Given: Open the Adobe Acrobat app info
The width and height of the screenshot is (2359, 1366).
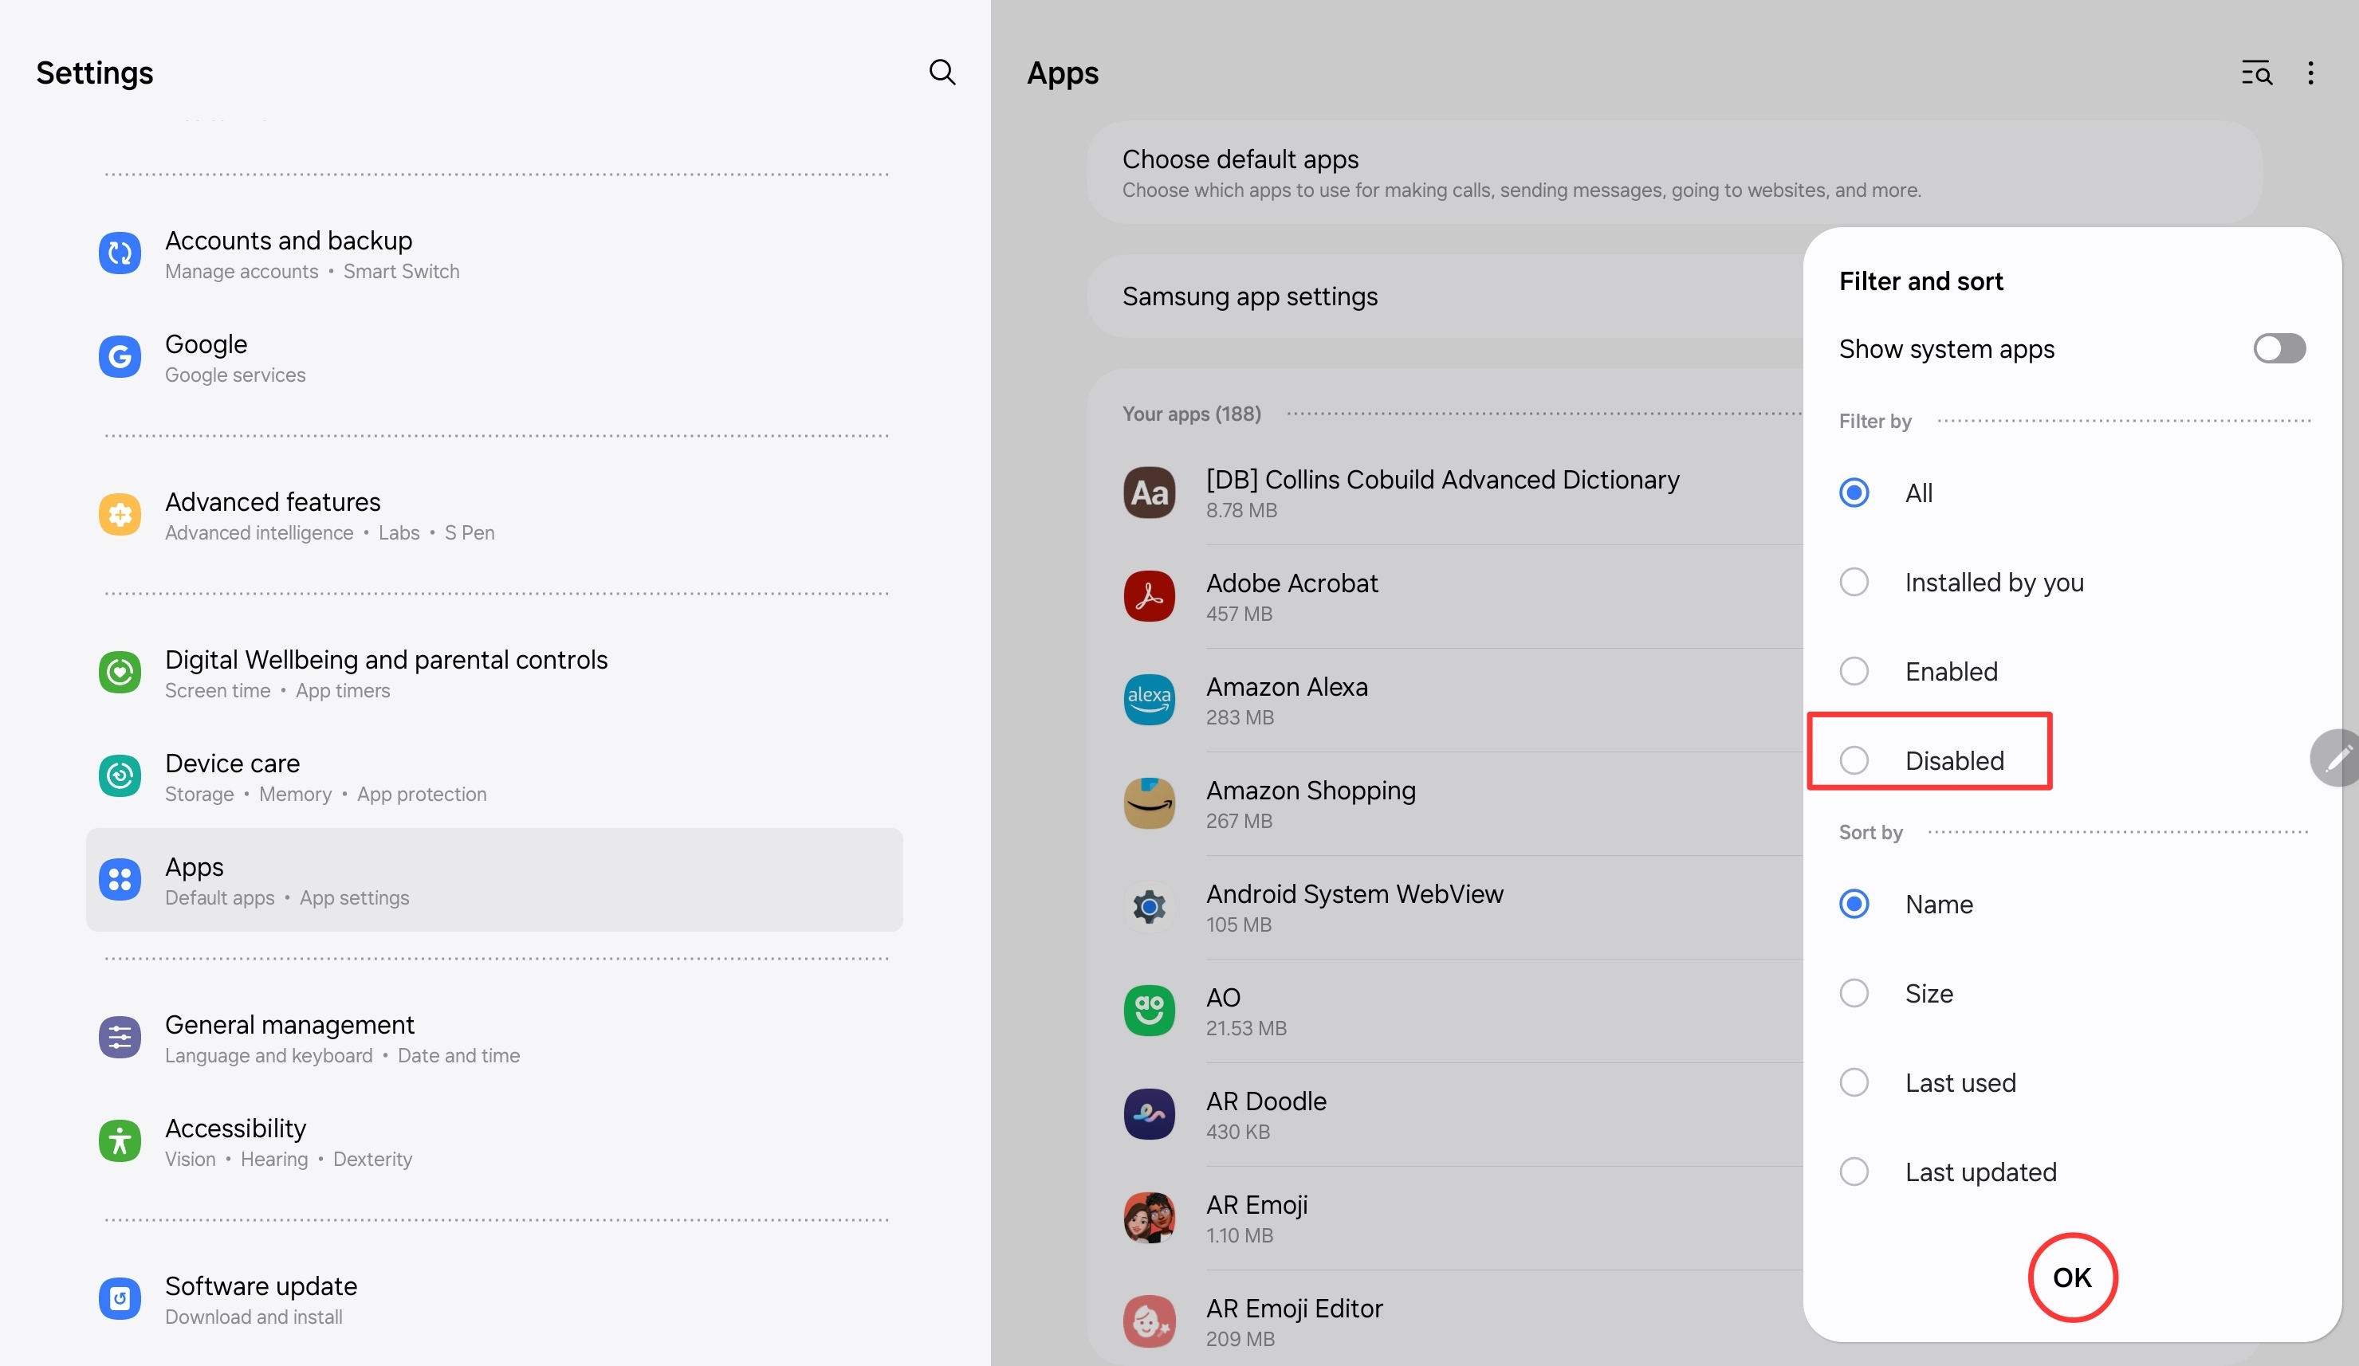Looking at the screenshot, I should [1292, 596].
